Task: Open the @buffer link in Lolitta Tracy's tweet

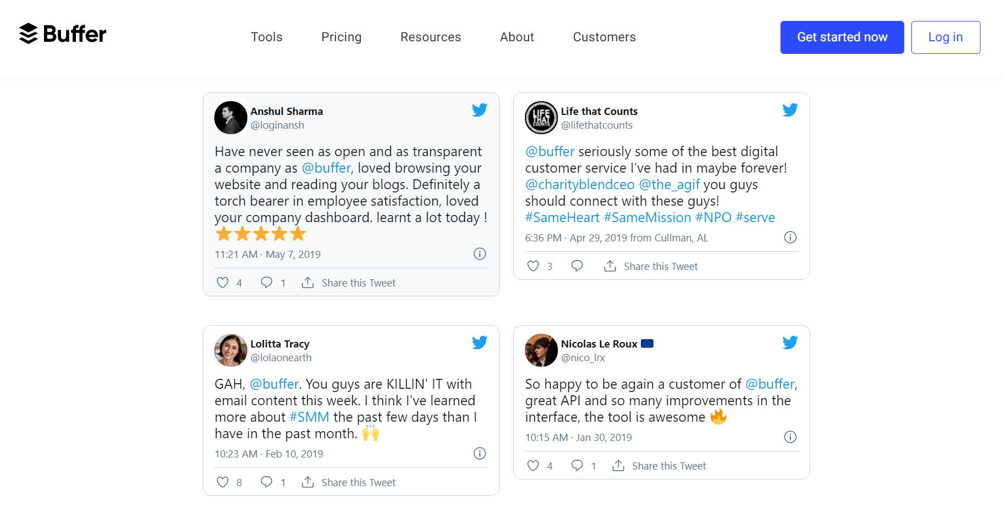Action: [274, 384]
